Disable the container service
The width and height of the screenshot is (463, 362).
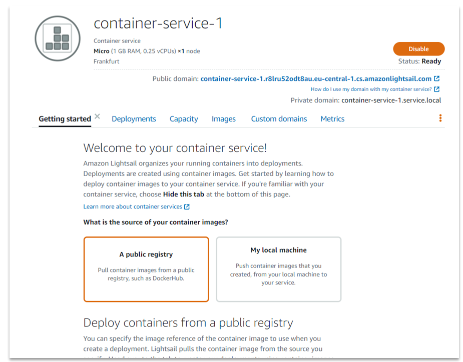(418, 49)
